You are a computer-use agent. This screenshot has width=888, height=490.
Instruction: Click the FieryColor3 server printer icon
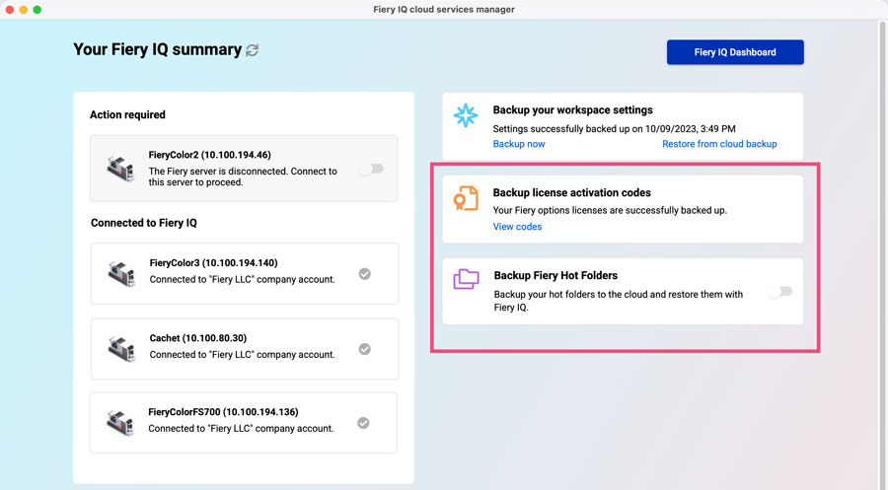[121, 273]
